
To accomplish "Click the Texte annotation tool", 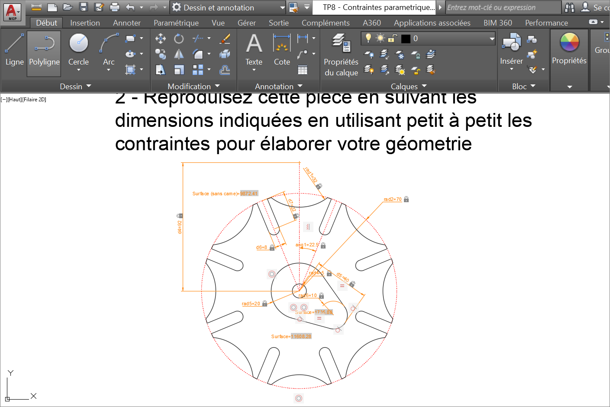I will [254, 49].
